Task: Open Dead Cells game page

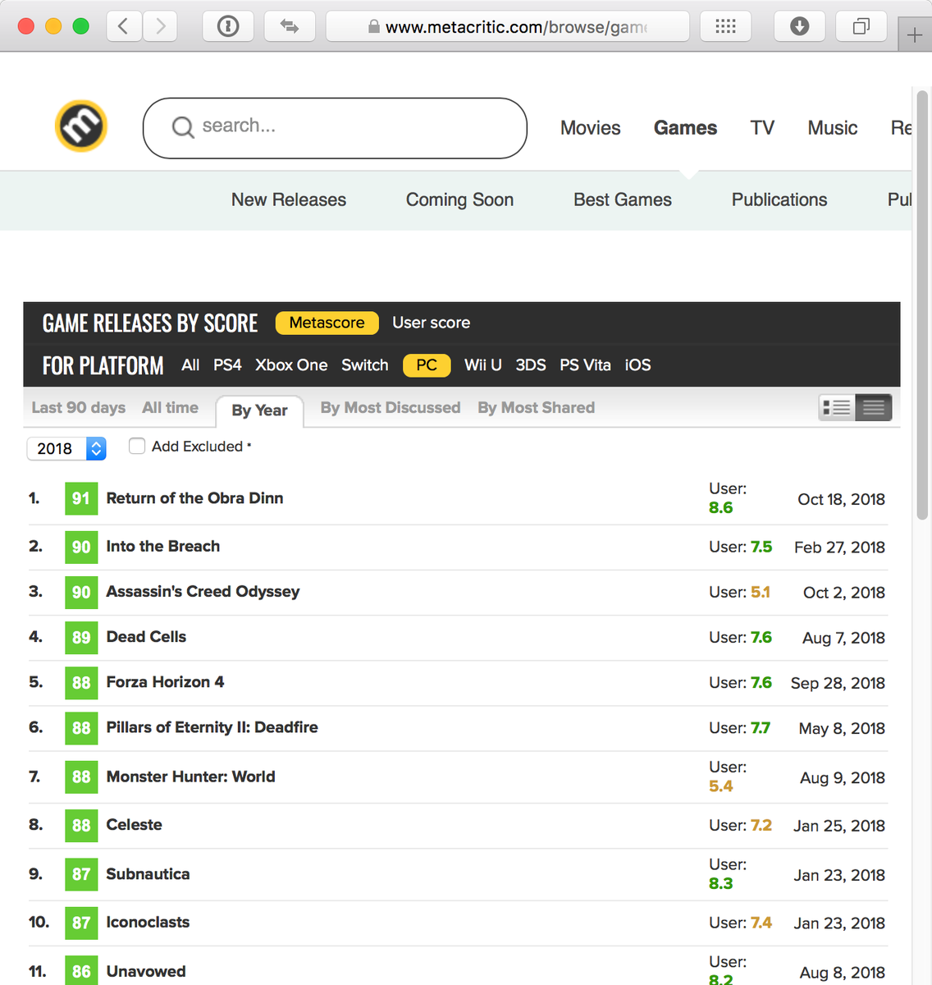Action: 146,637
